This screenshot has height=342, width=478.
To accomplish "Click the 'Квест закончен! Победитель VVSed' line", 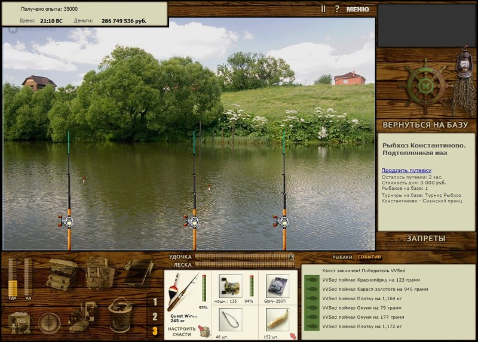I will coord(364,270).
